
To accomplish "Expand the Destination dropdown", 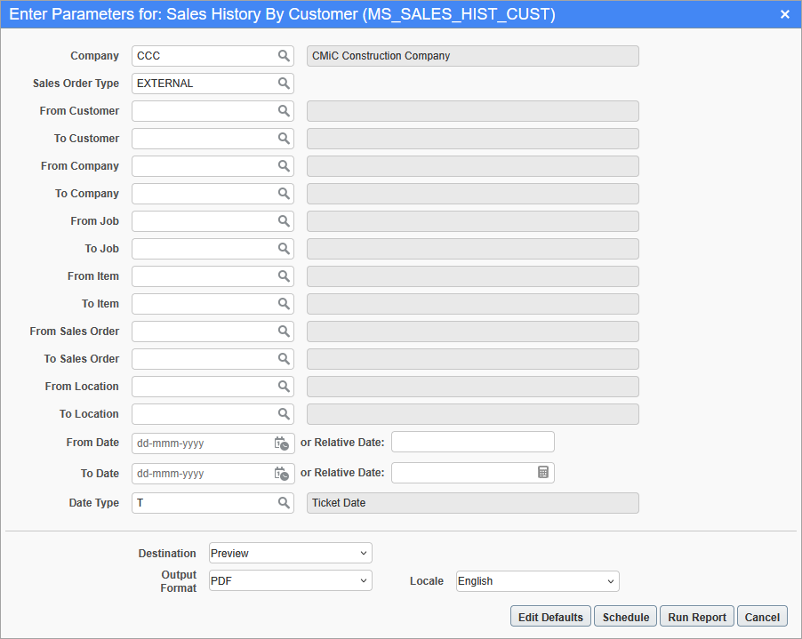I will click(x=291, y=554).
